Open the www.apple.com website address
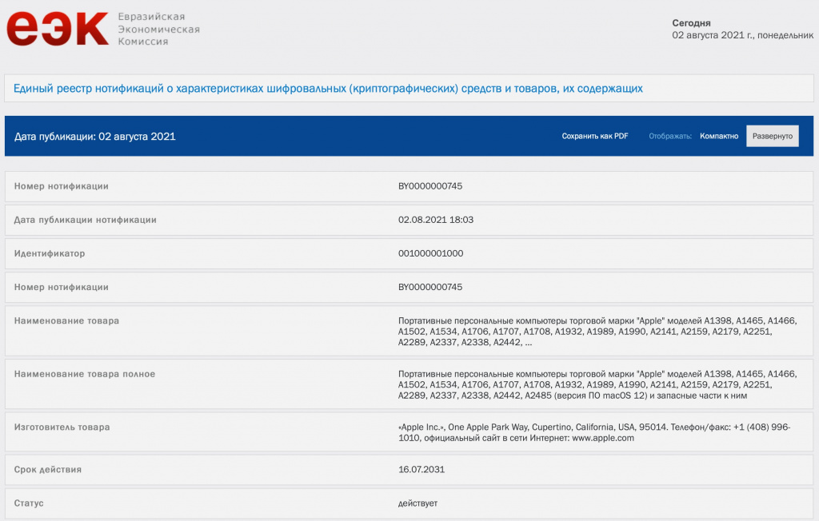This screenshot has height=521, width=819. 603,438
